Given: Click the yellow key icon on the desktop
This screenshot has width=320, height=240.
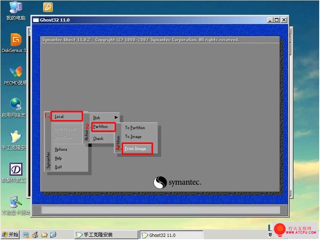Looking at the screenshot, I should 48,7.
